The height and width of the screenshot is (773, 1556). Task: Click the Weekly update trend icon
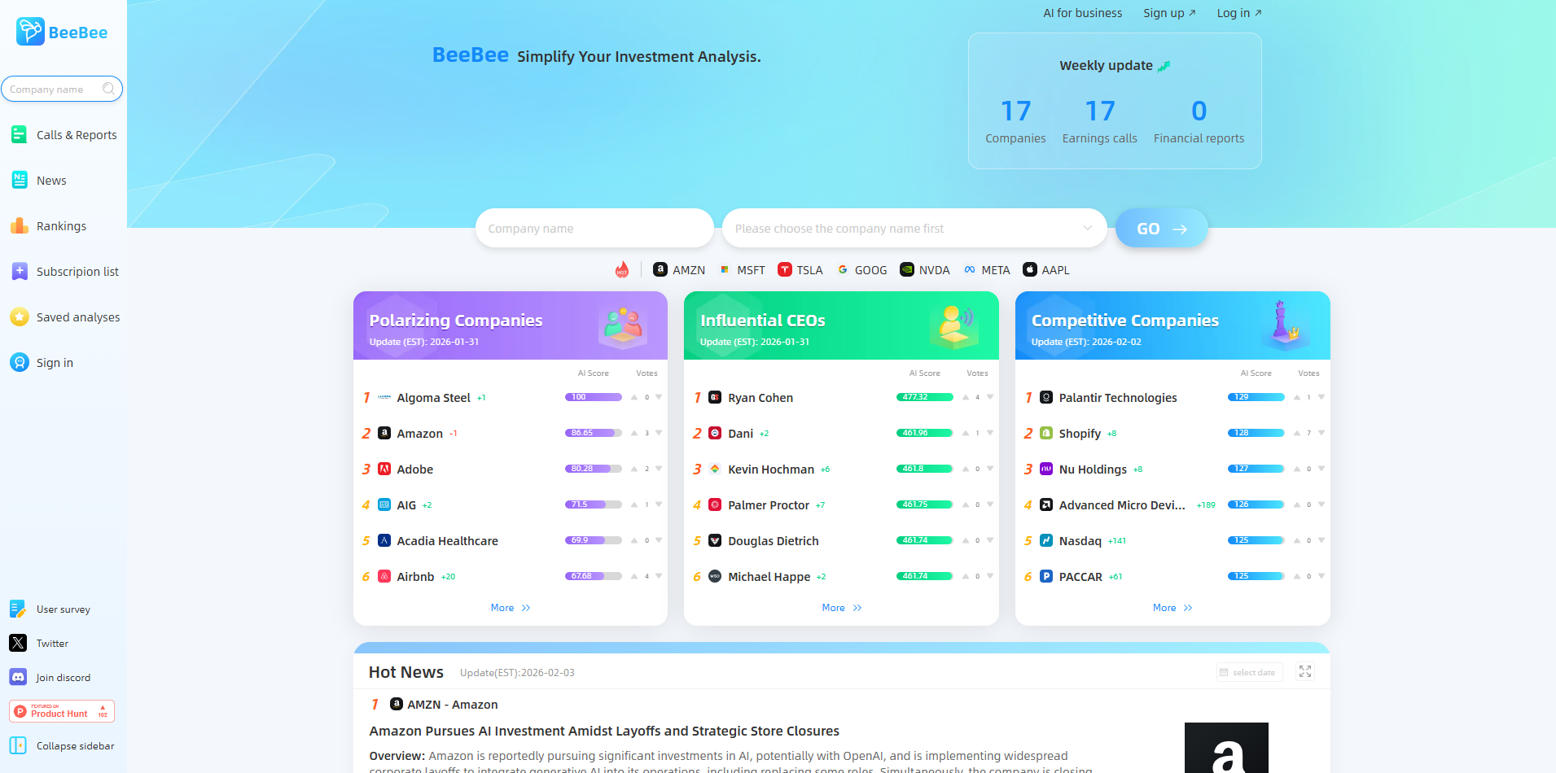[x=1164, y=66]
